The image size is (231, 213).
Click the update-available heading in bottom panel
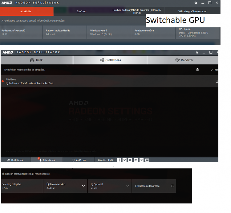click(x=26, y=174)
